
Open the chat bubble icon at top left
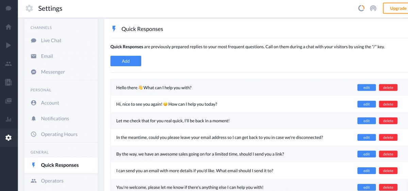pyautogui.click(x=8, y=8)
